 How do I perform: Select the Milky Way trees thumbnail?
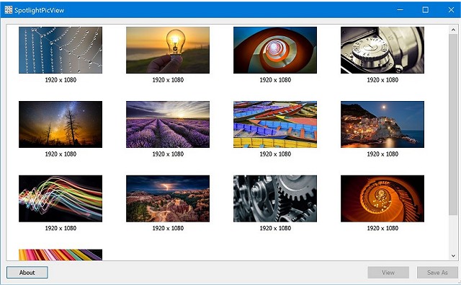click(x=61, y=124)
